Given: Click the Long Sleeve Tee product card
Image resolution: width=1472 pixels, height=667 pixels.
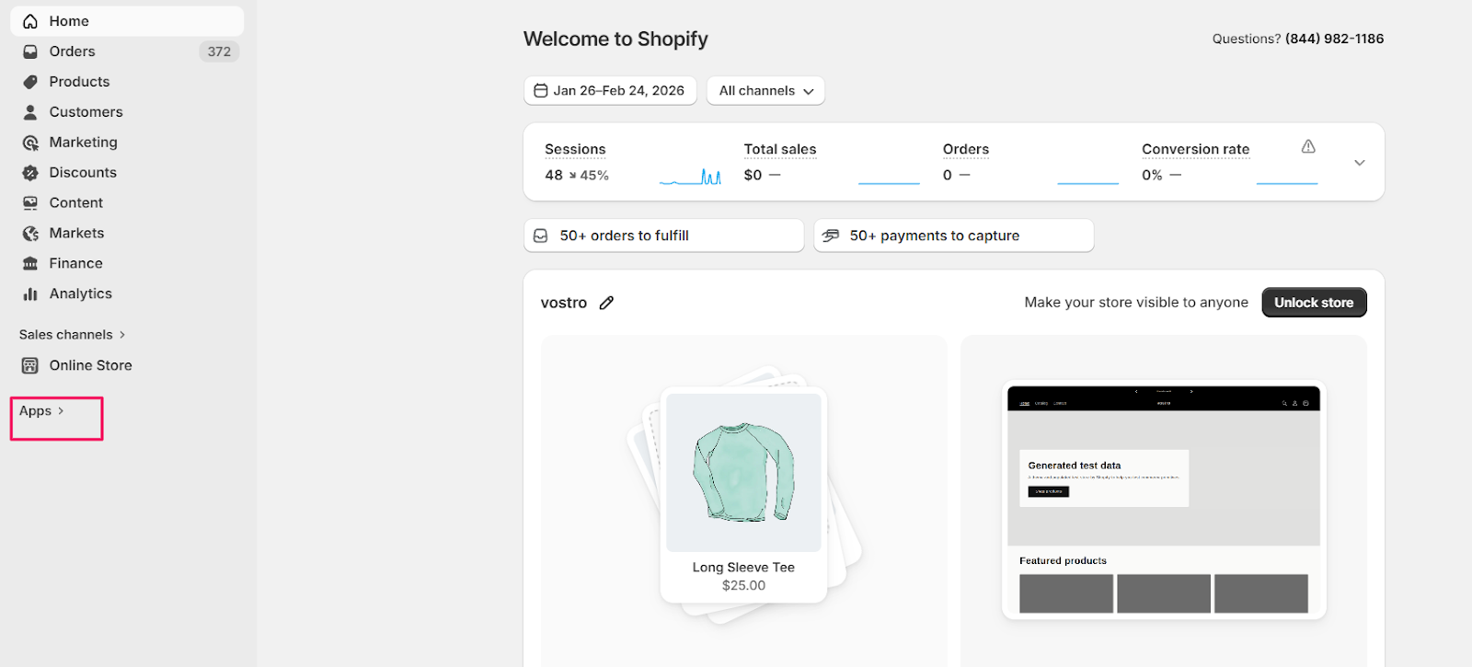Looking at the screenshot, I should pos(743,495).
